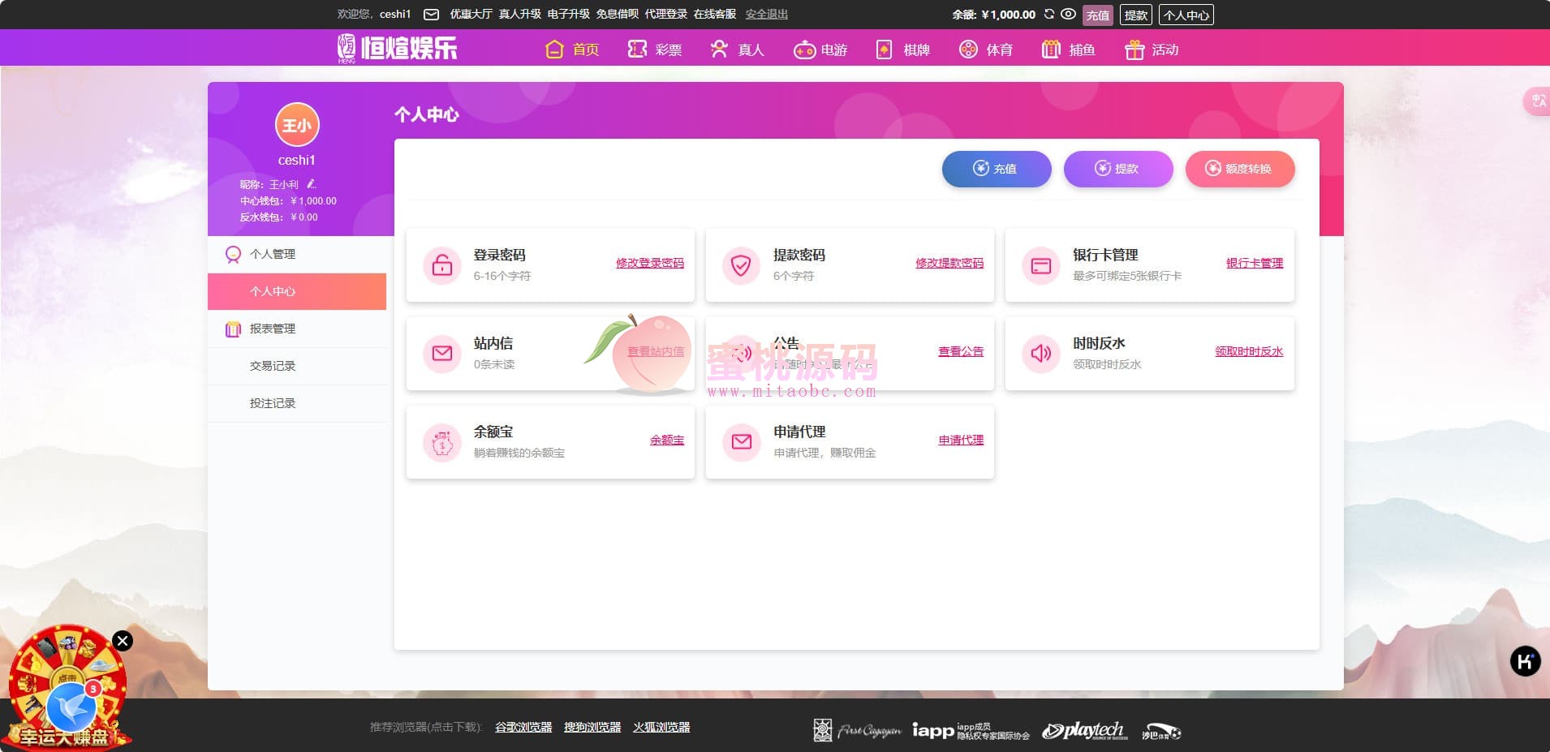This screenshot has width=1550, height=752.
Task: Click the translate icon on right edge
Action: pyautogui.click(x=1538, y=101)
